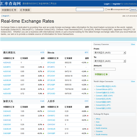Screen dimensions: 137x137
Task: Click red down arrow beside AUD/BTC trend
Action: (x=43, y=67)
